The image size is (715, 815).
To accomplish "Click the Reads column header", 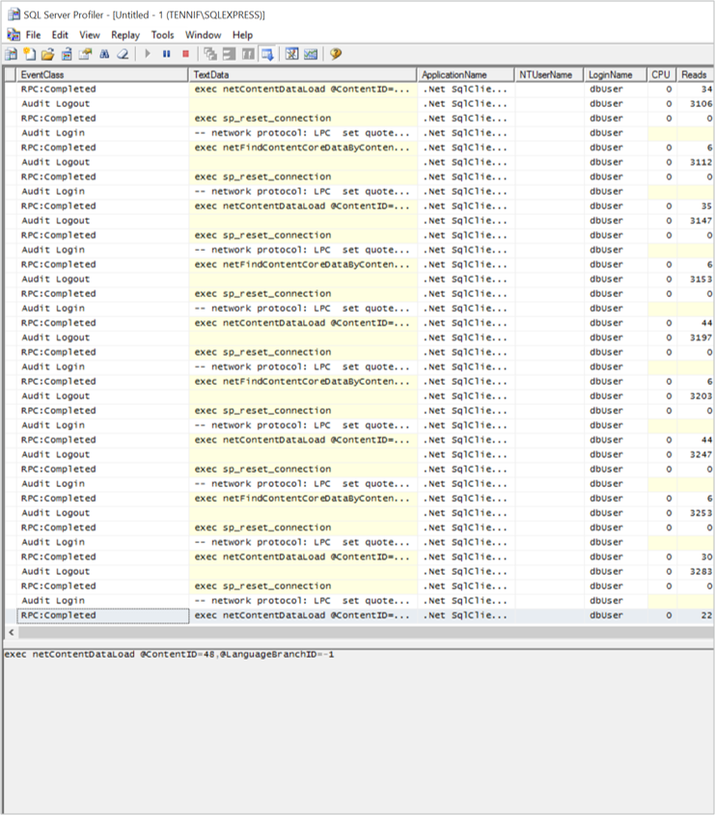I will [x=694, y=74].
